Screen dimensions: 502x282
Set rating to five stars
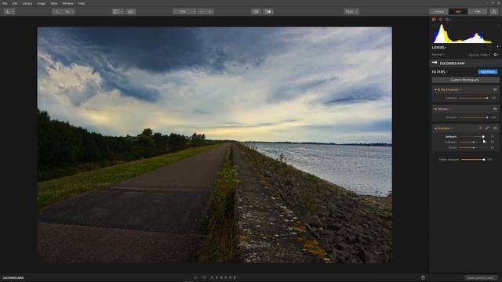pyautogui.click(x=235, y=277)
